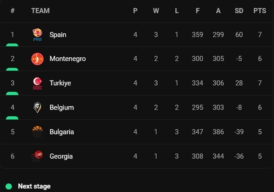Click Bulgaria's basketball logo icon
Screen dimensions: 274x192
point(37,132)
